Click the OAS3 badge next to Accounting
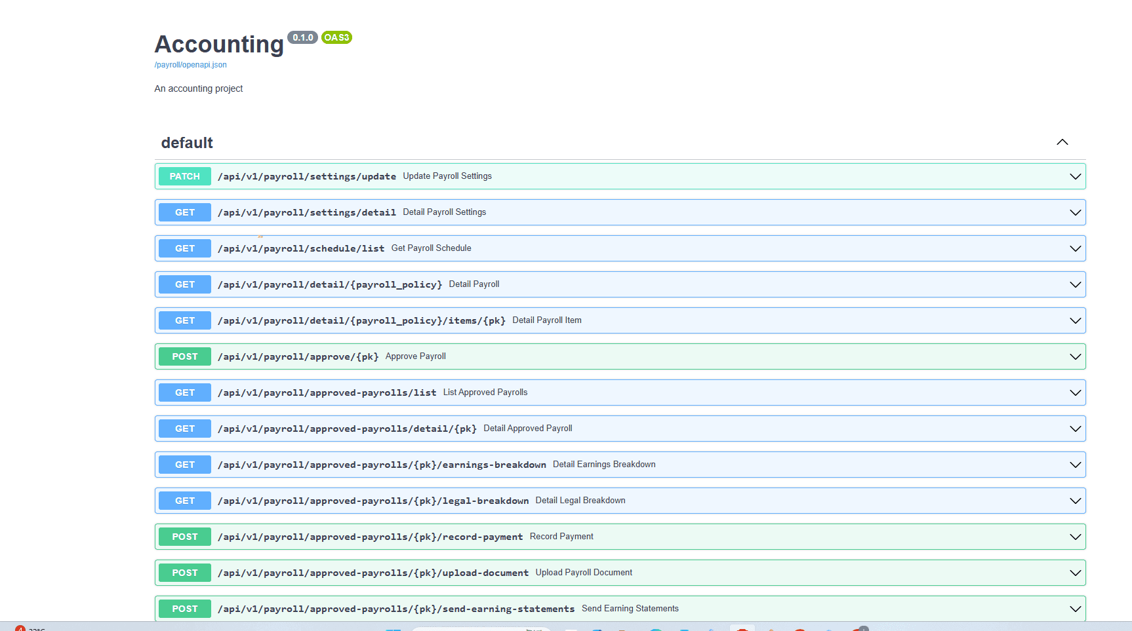The width and height of the screenshot is (1132, 631). (x=336, y=38)
